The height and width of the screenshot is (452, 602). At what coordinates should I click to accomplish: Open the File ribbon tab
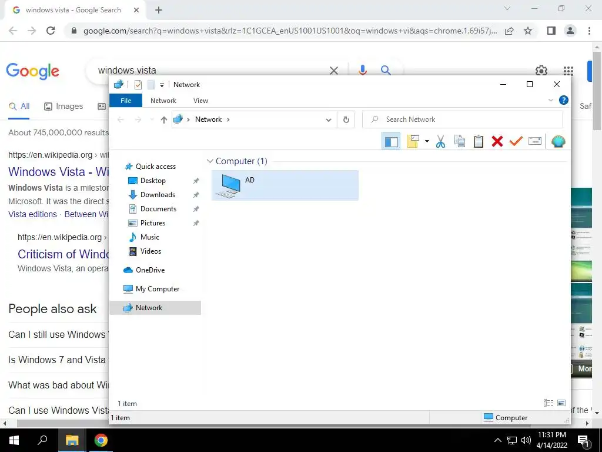126,101
